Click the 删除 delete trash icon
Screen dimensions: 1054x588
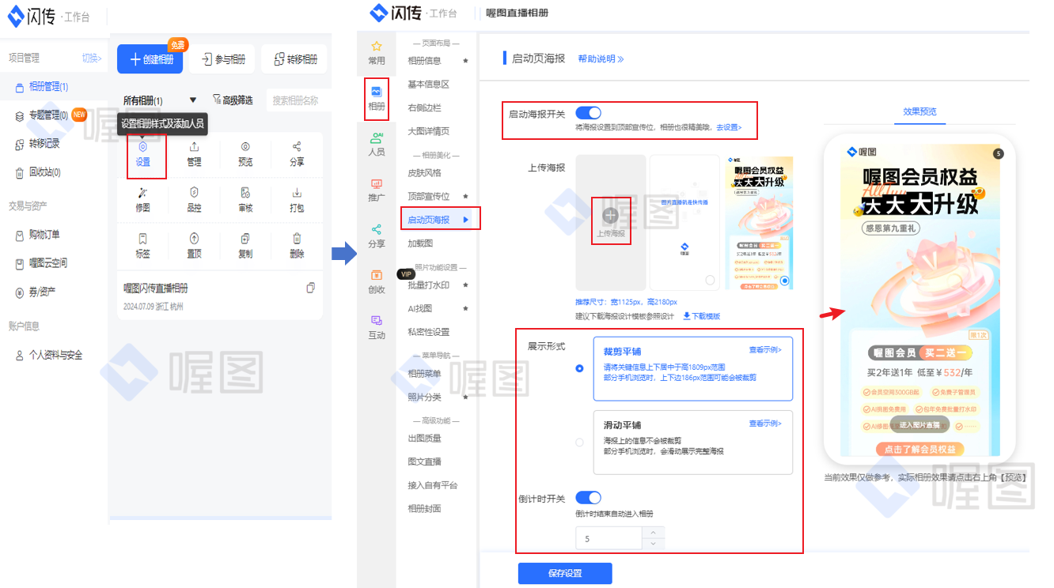[297, 239]
